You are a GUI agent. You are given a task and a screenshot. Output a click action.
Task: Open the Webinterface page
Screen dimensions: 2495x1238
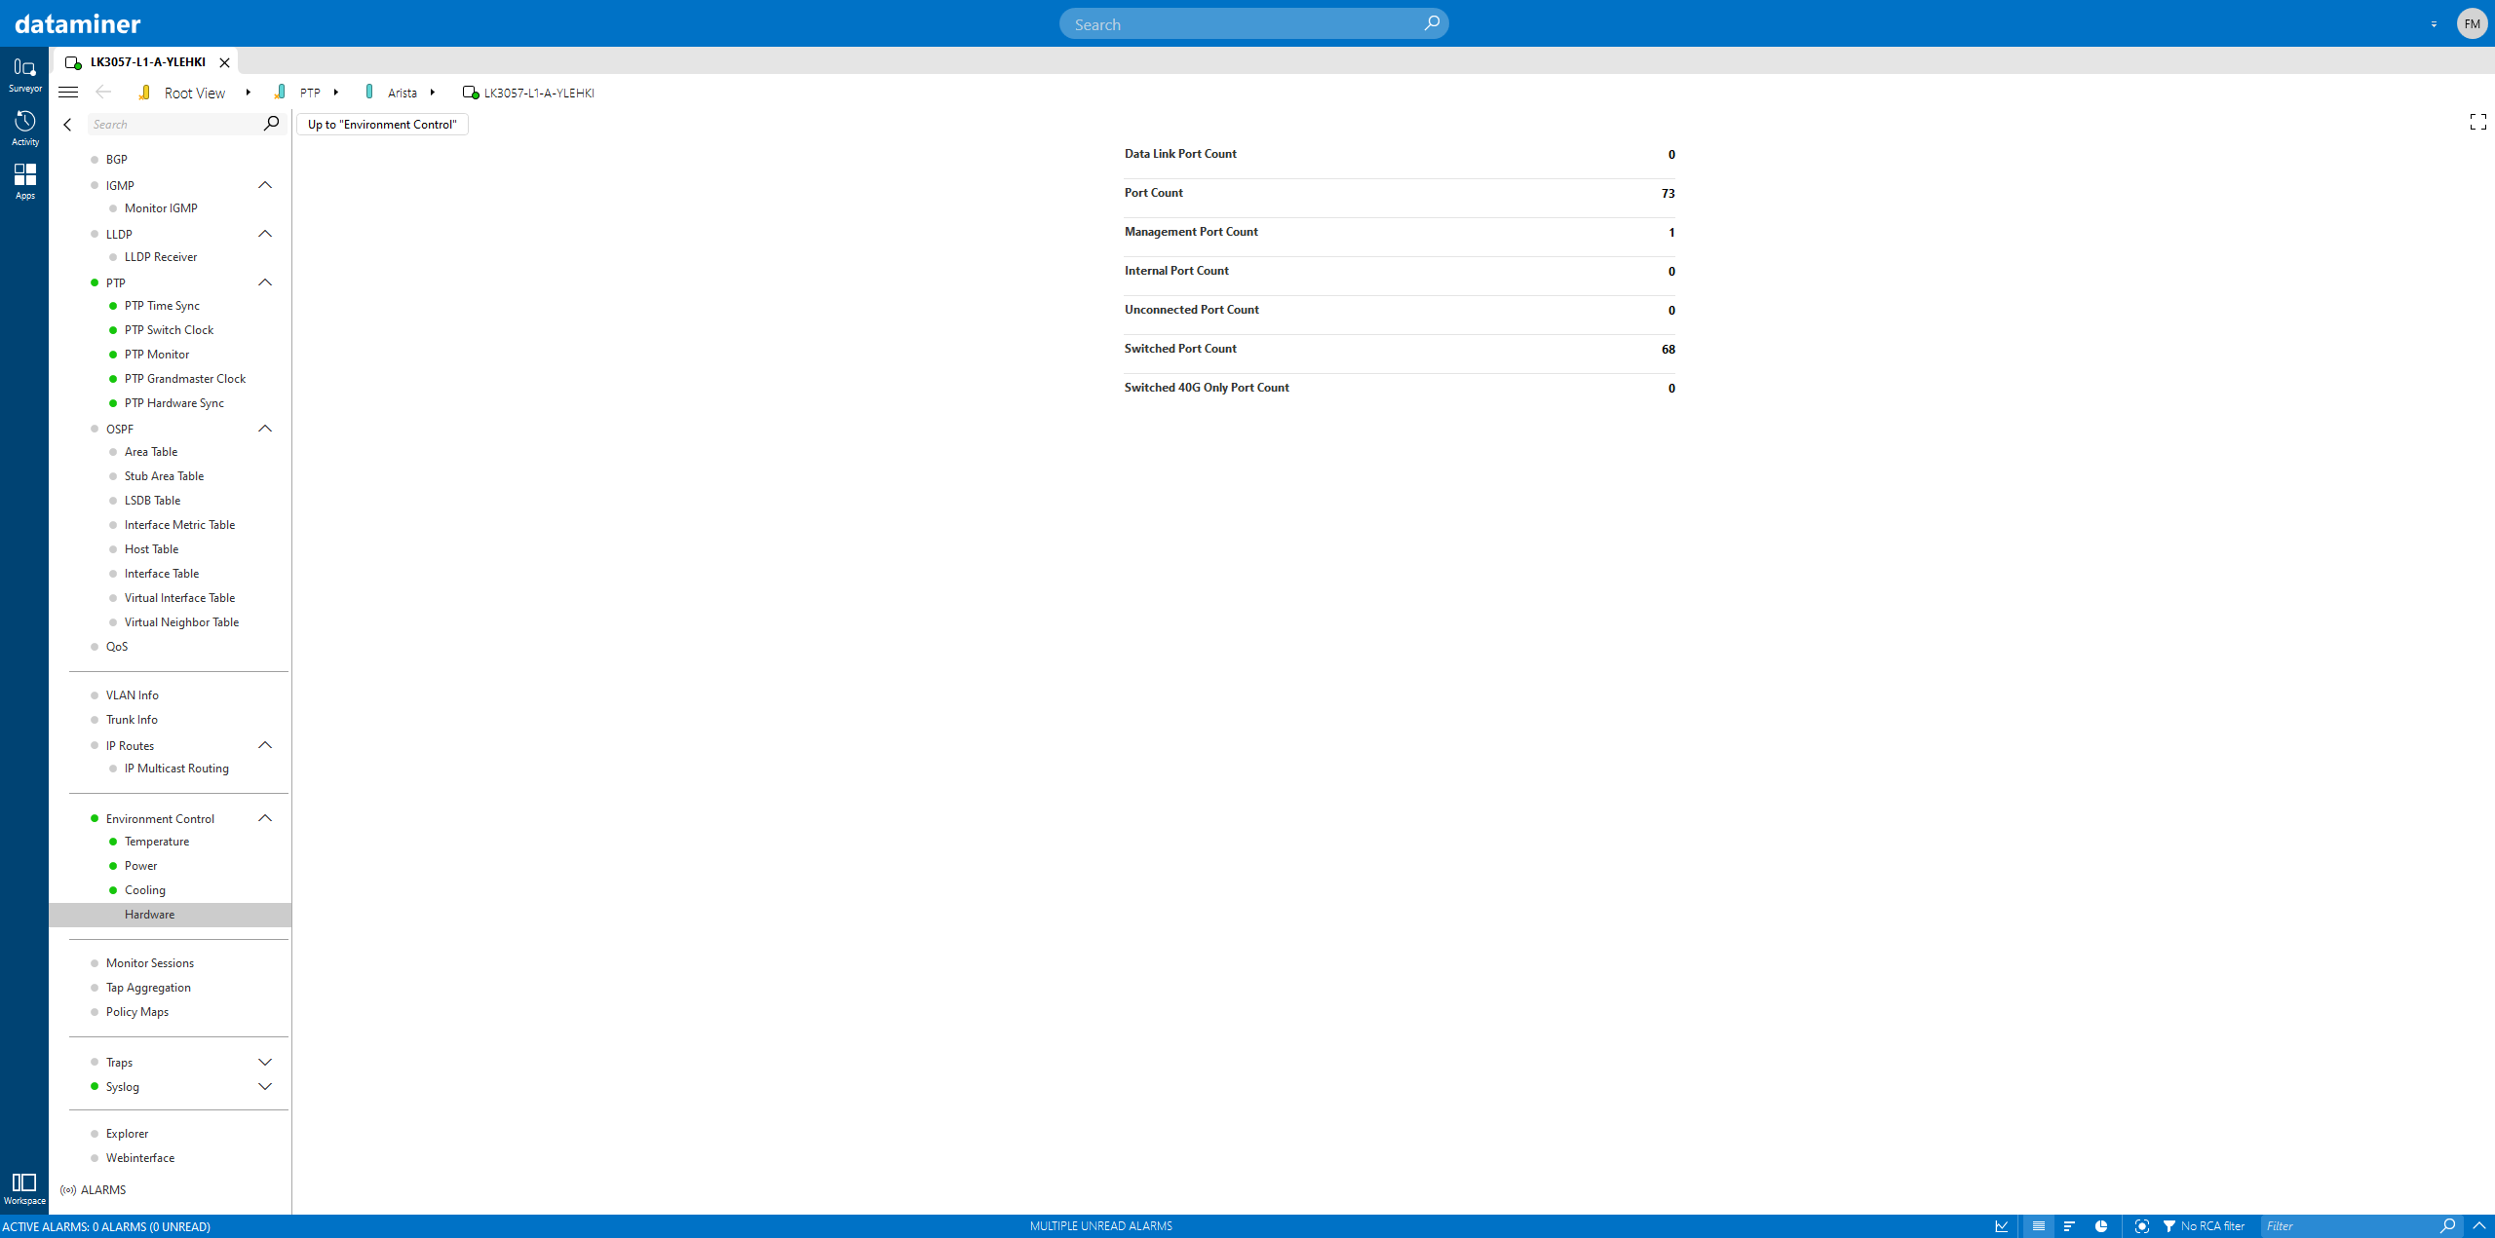point(140,1158)
